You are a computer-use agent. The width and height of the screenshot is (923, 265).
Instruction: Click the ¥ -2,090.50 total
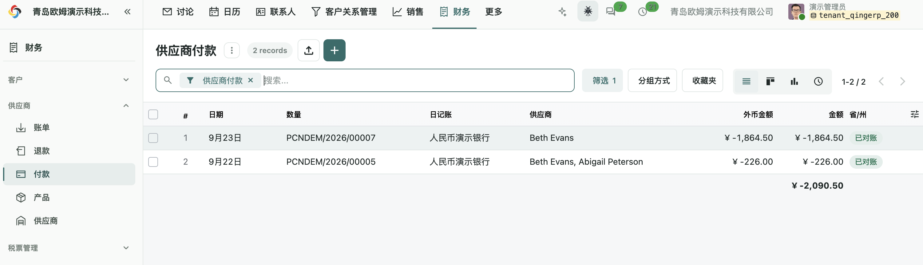pyautogui.click(x=817, y=186)
